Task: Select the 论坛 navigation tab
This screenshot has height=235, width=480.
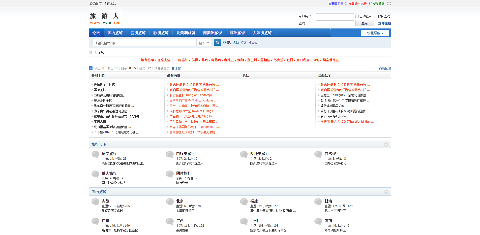Action: pyautogui.click(x=96, y=33)
